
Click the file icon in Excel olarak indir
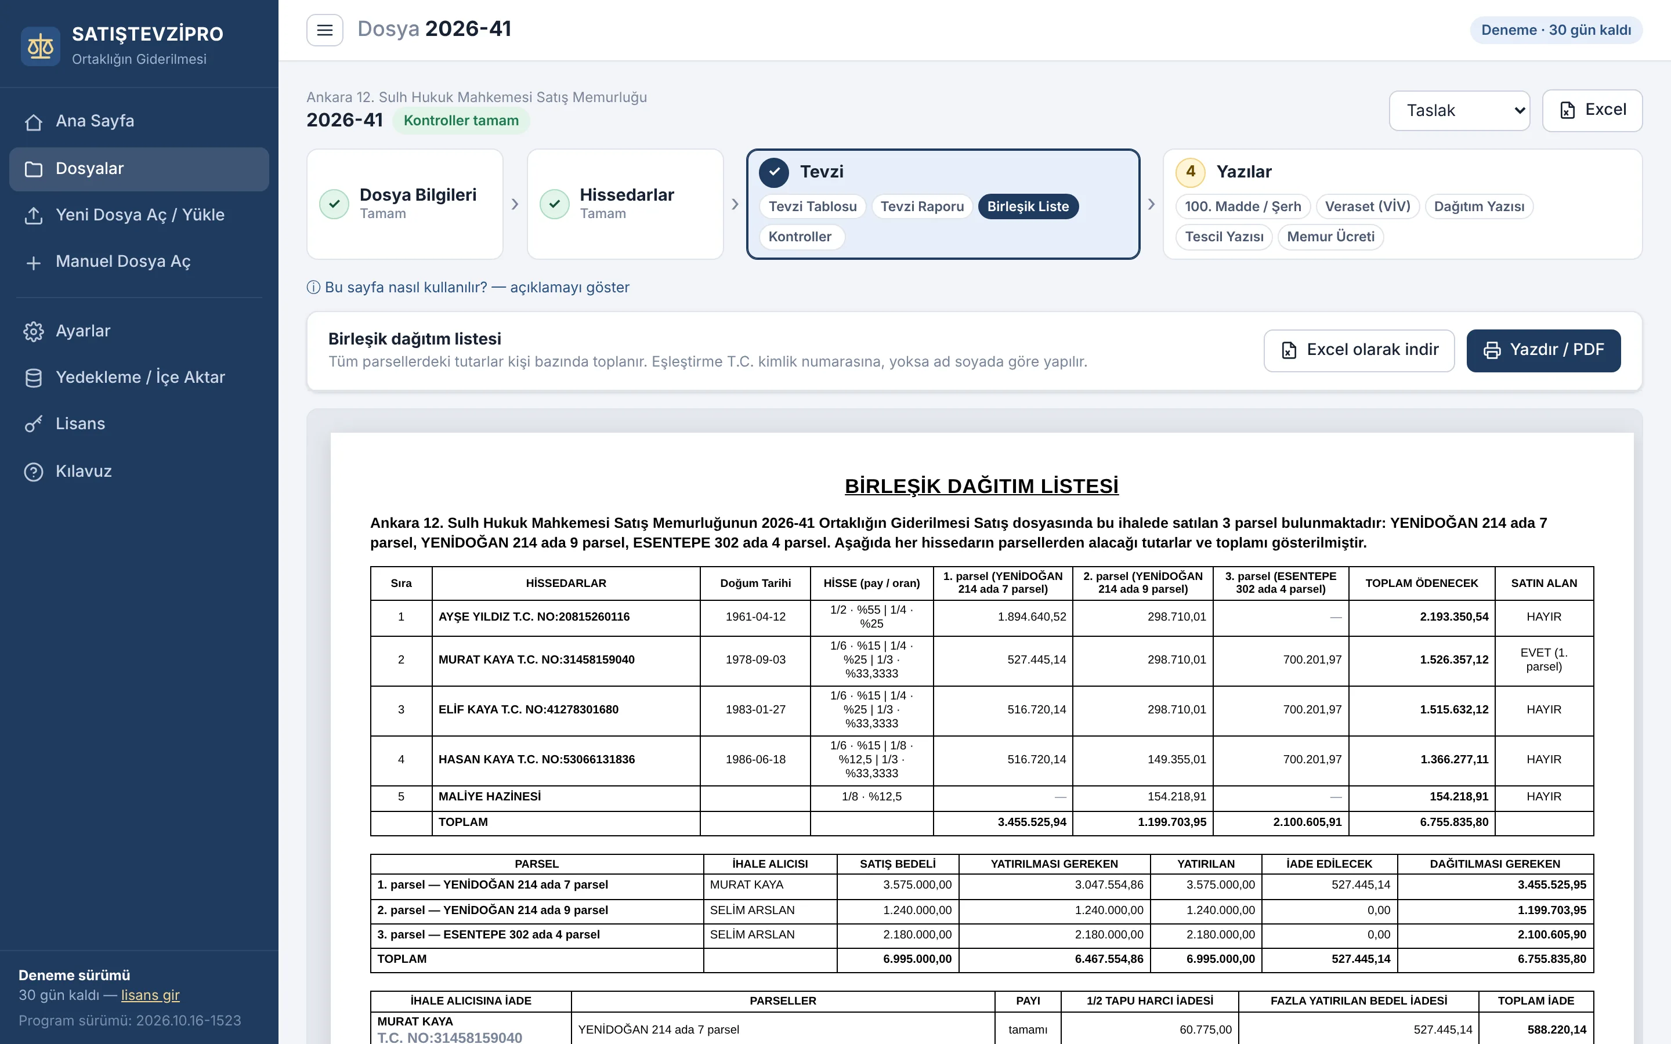(x=1289, y=350)
